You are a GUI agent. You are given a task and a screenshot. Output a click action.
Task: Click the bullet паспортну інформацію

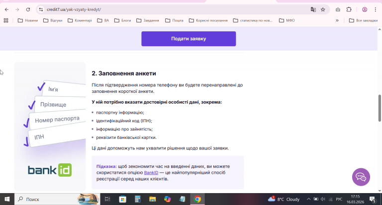[x=120, y=112]
